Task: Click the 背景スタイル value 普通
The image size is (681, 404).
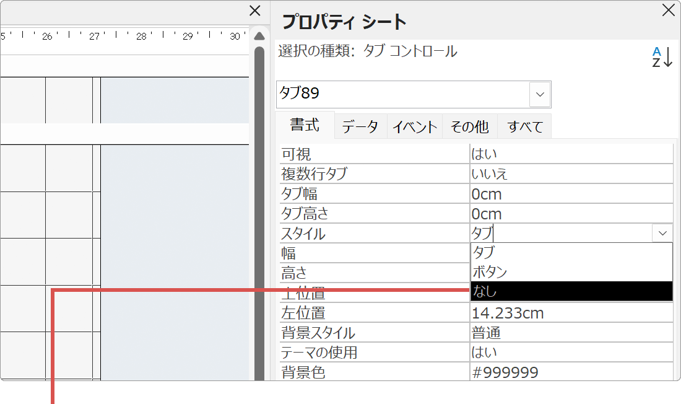Action: click(557, 332)
